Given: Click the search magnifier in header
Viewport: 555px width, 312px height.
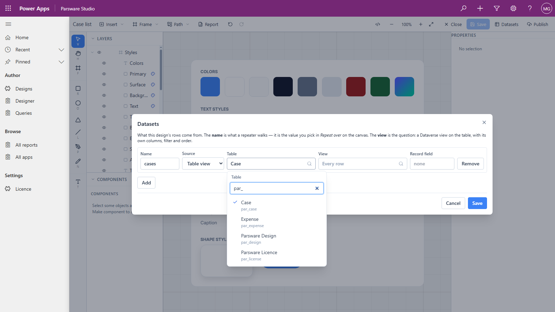Looking at the screenshot, I should point(463,8).
